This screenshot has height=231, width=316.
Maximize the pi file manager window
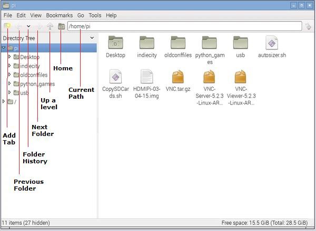[x=302, y=5]
